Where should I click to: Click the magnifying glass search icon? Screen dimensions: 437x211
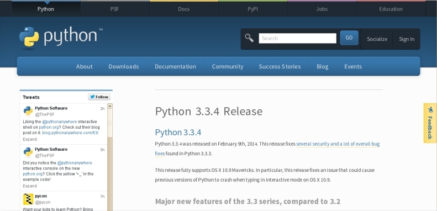point(249,38)
